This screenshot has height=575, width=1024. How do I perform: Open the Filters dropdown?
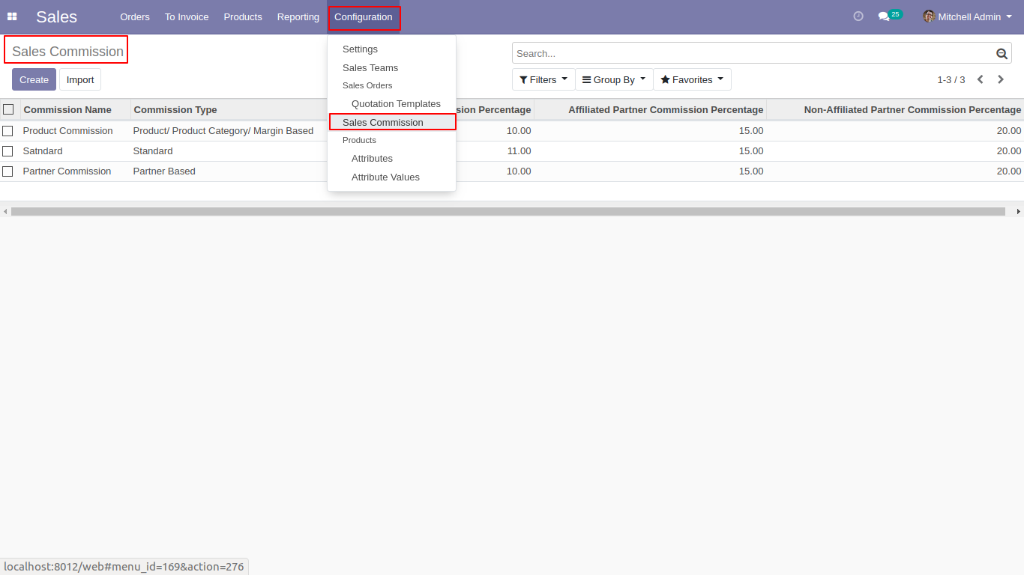[x=543, y=79]
